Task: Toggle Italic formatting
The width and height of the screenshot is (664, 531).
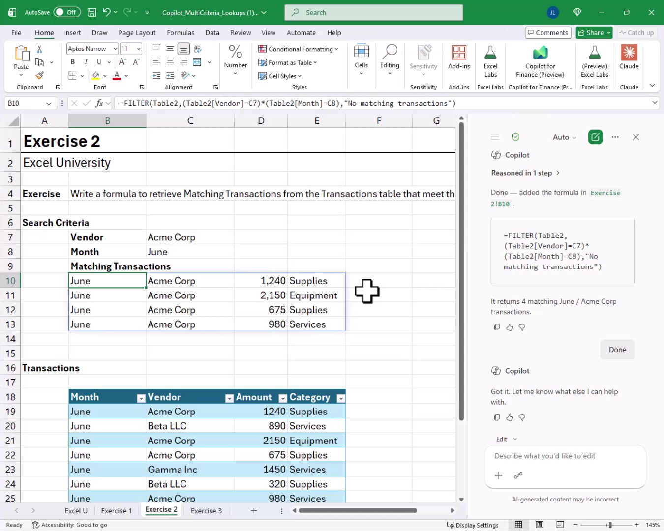Action: 86,62
